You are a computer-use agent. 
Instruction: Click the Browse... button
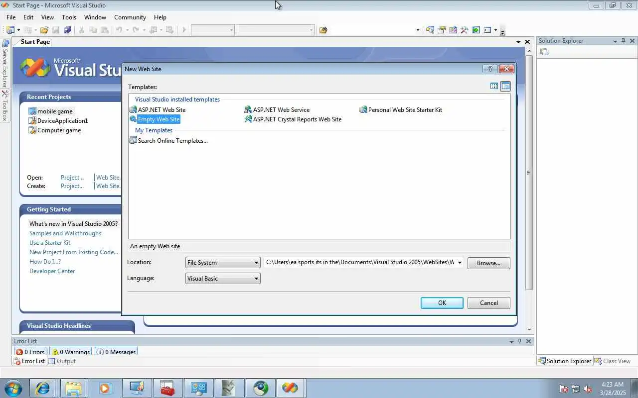point(489,263)
